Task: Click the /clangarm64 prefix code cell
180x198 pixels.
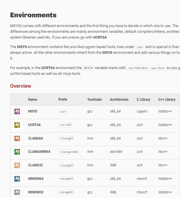Action: pos(68,152)
